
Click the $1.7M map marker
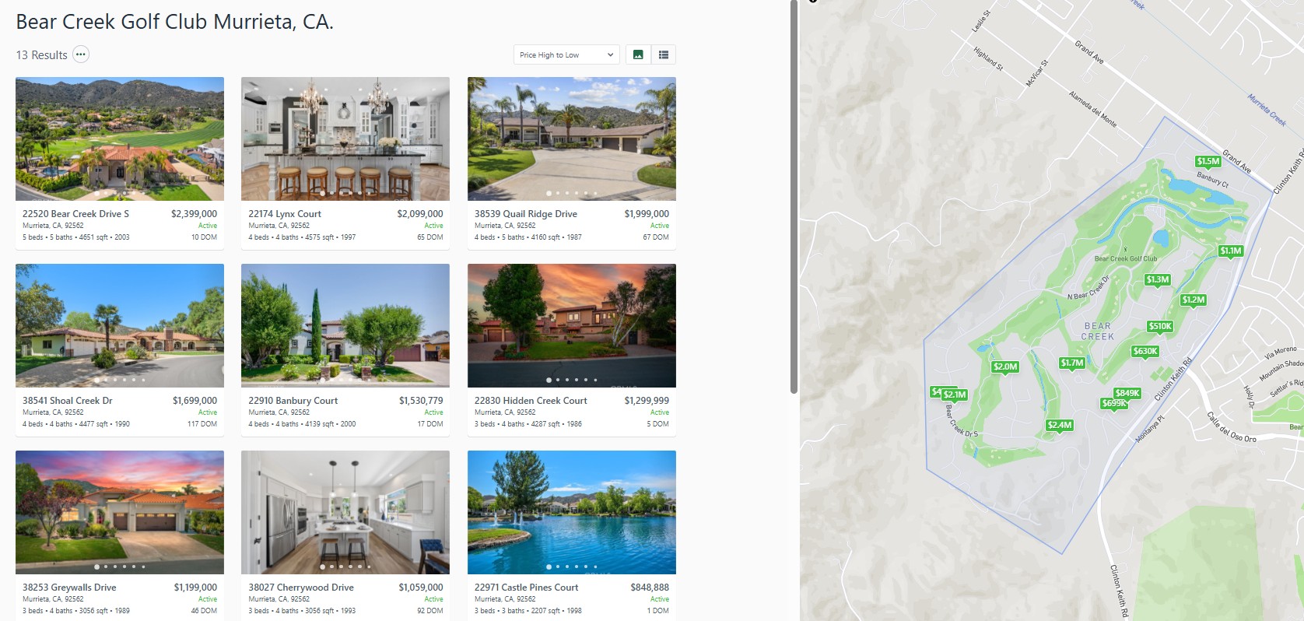click(1071, 363)
